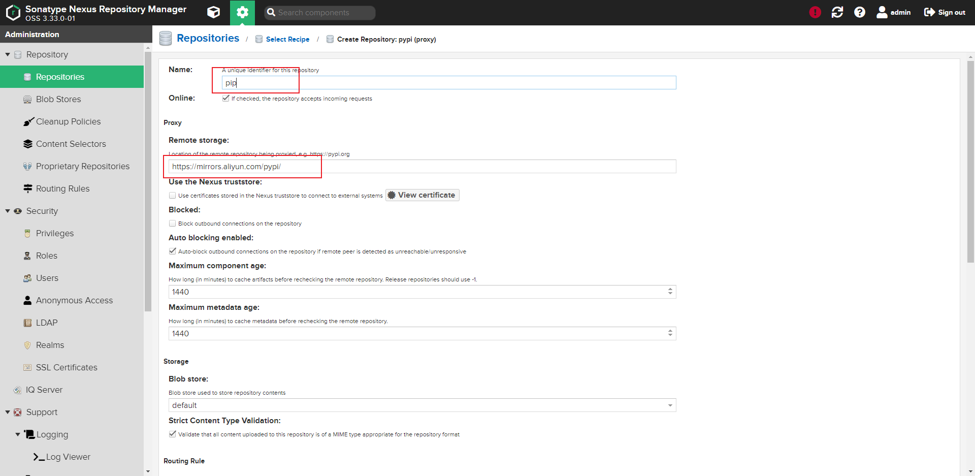Collapse the Logging tree node

[18, 434]
